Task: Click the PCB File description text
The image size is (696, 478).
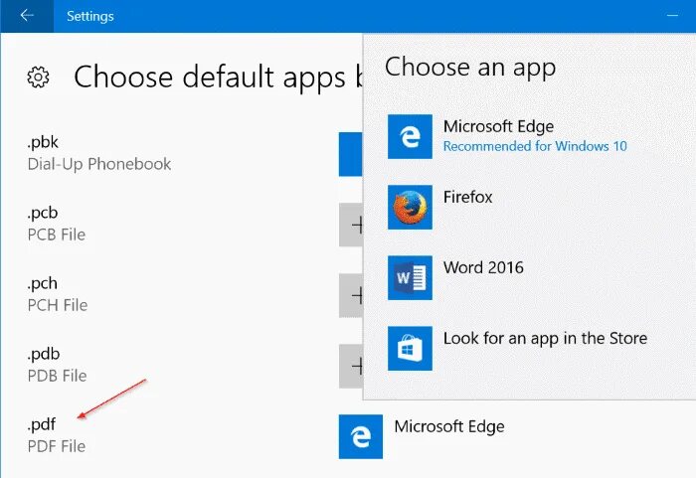Action: (57, 235)
